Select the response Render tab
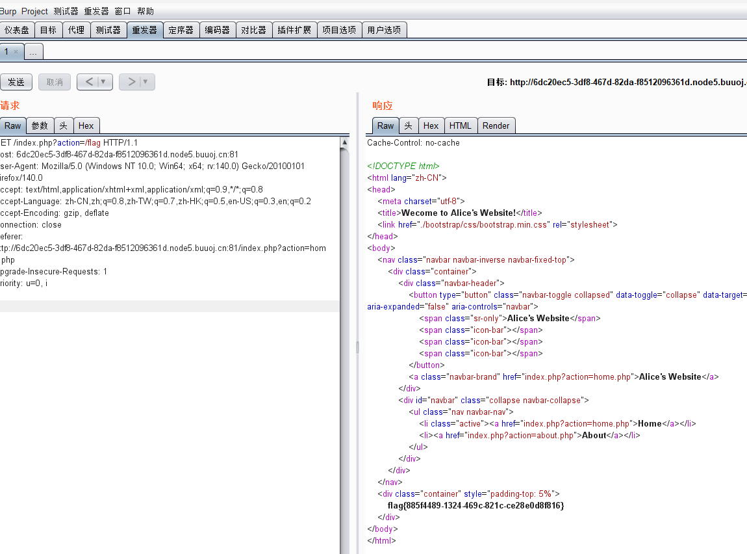Screen dimensions: 747x554 [x=496, y=126]
